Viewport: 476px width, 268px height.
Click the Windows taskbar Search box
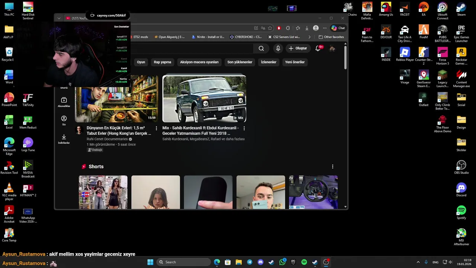click(184, 262)
